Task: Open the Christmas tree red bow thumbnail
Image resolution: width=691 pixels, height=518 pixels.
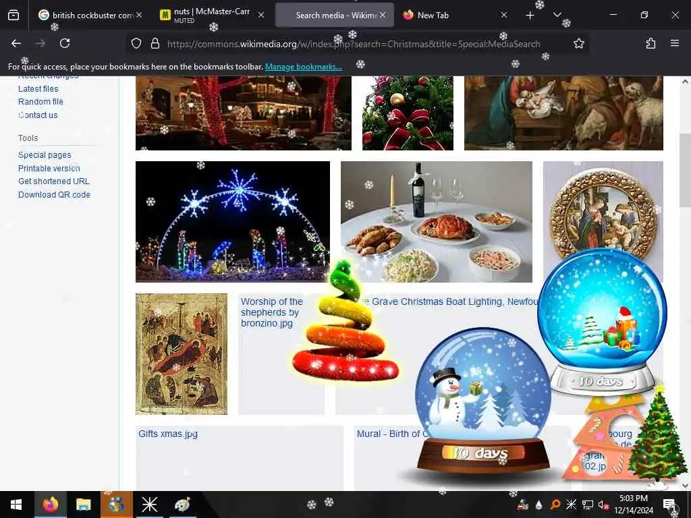Action: (408, 113)
